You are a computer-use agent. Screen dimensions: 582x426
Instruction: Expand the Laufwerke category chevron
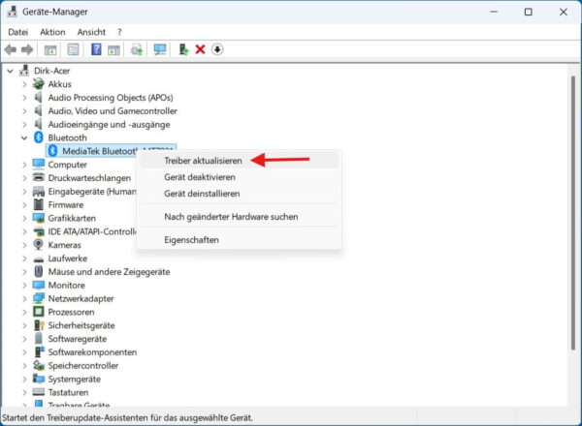[x=24, y=259]
